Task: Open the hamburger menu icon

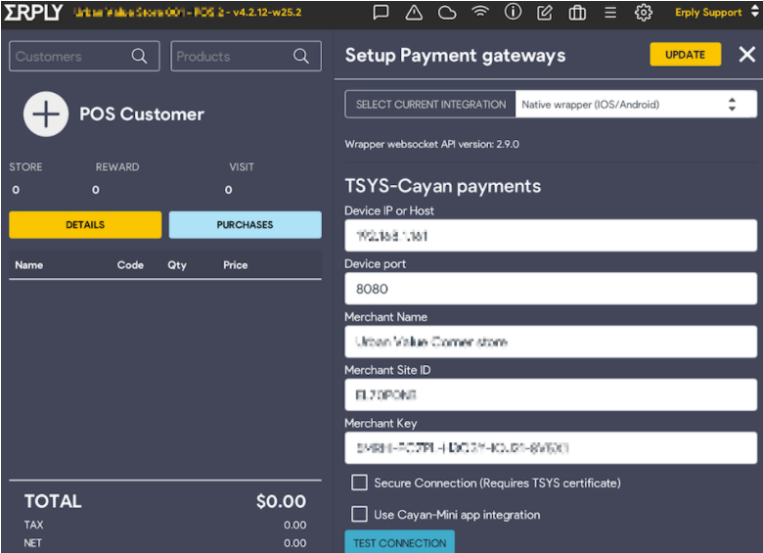Action: point(610,12)
